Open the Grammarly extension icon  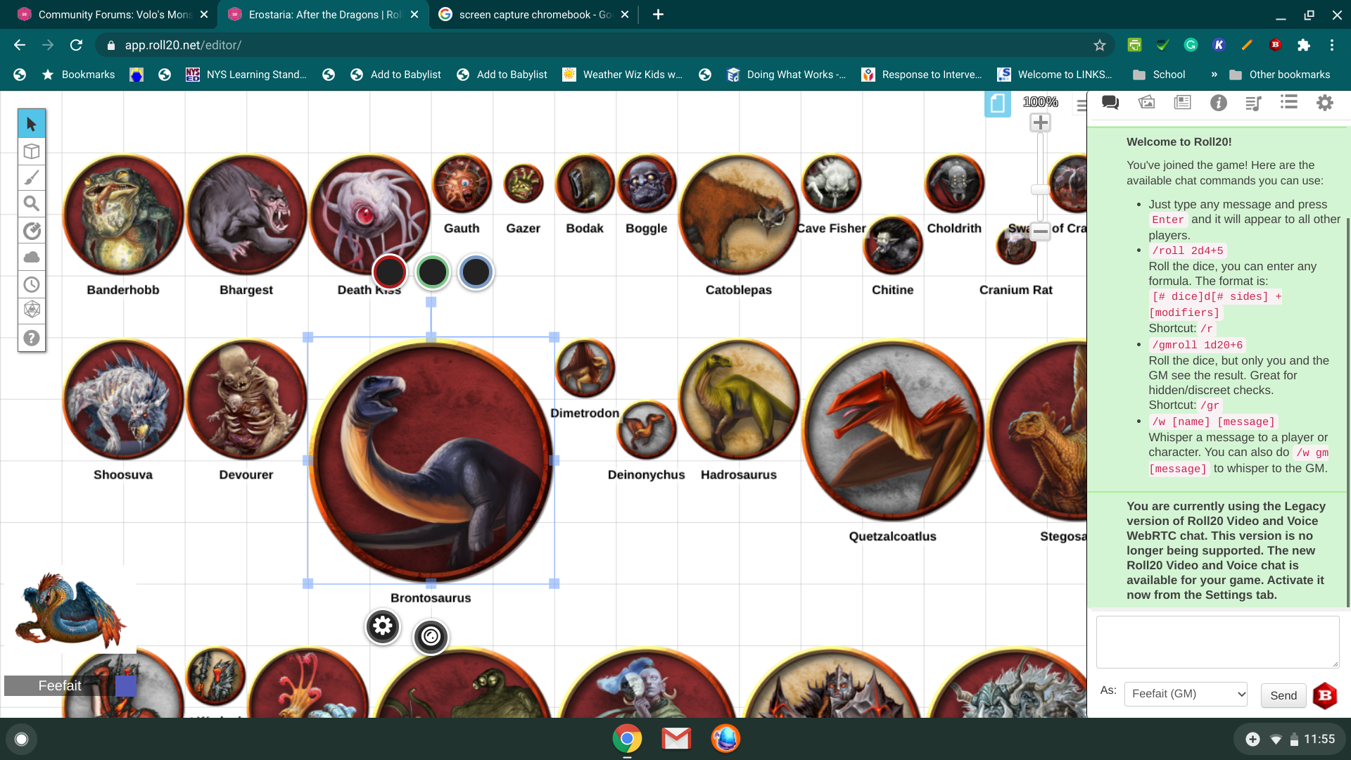(1191, 45)
